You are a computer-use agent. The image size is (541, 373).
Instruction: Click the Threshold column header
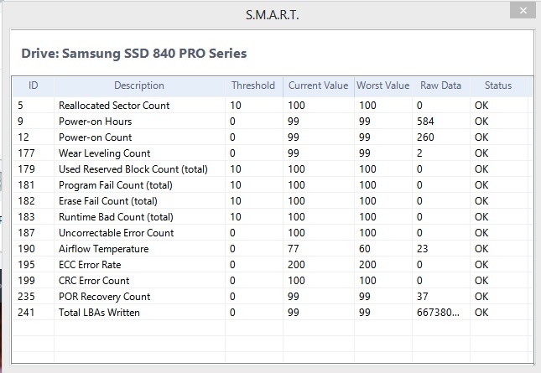pos(253,85)
